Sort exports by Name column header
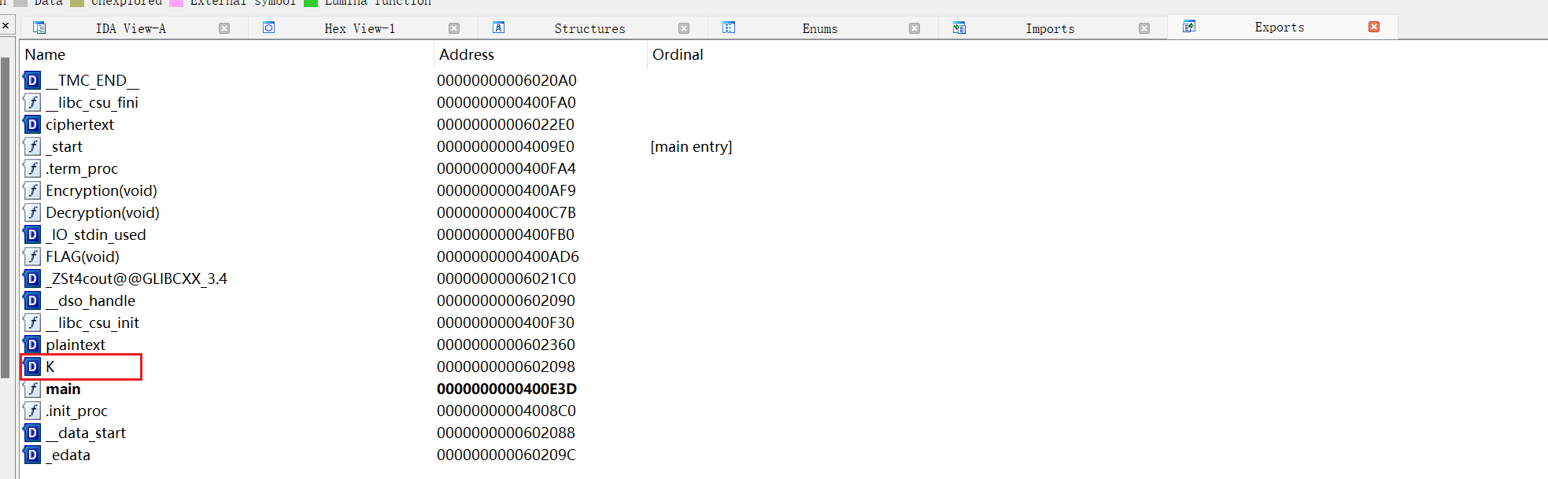 (45, 54)
